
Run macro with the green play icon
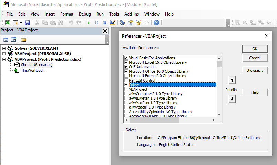click(89, 23)
